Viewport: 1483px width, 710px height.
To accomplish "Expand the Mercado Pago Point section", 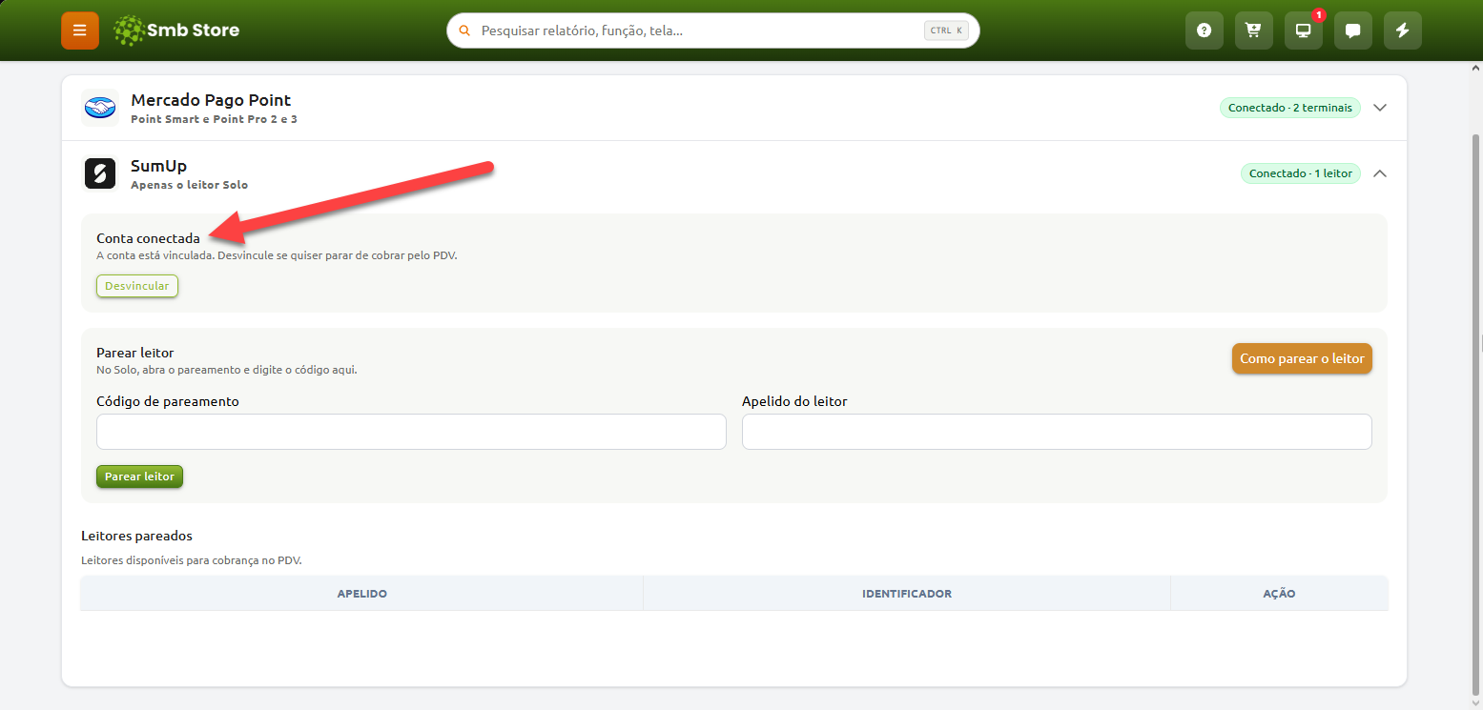I will click(x=1380, y=108).
